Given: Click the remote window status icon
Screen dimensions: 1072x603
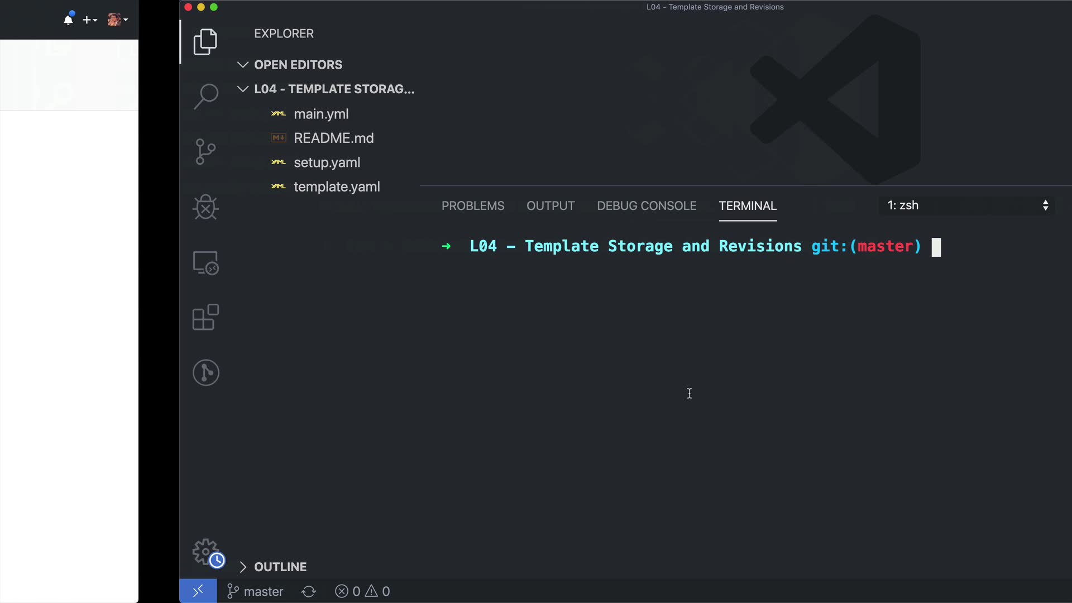Looking at the screenshot, I should click(x=198, y=591).
